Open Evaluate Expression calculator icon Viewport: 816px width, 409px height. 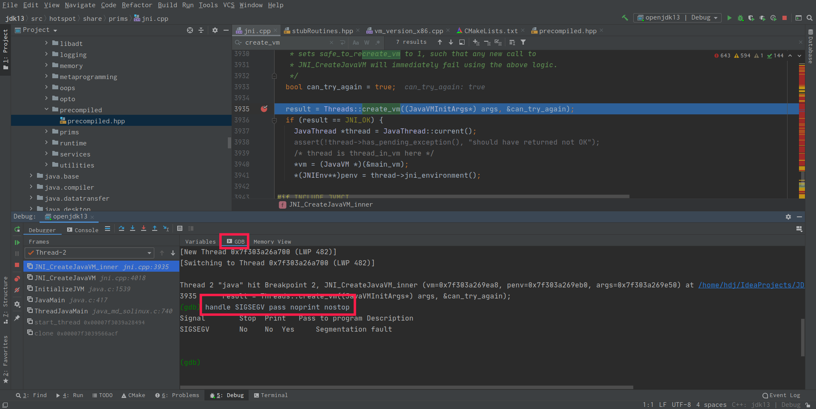point(180,229)
